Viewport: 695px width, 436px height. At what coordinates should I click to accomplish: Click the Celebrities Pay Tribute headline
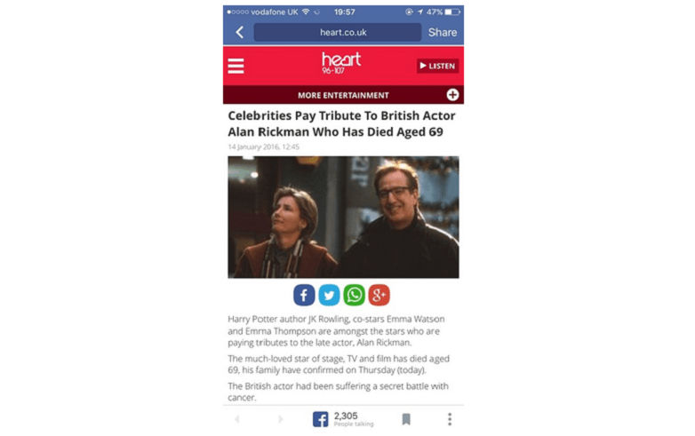click(x=341, y=123)
